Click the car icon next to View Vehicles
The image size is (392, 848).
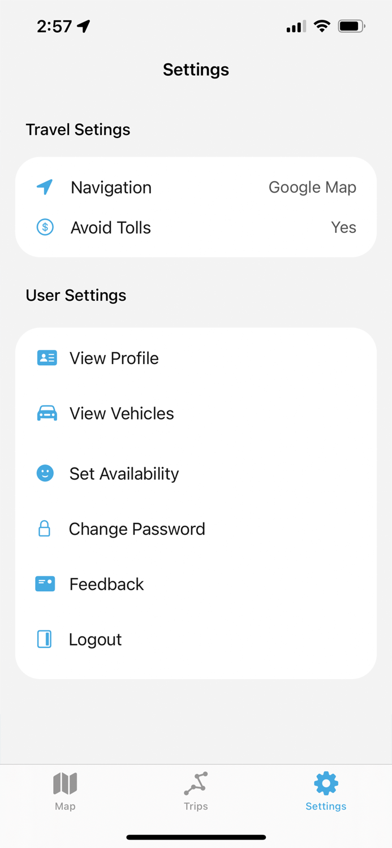click(x=47, y=413)
